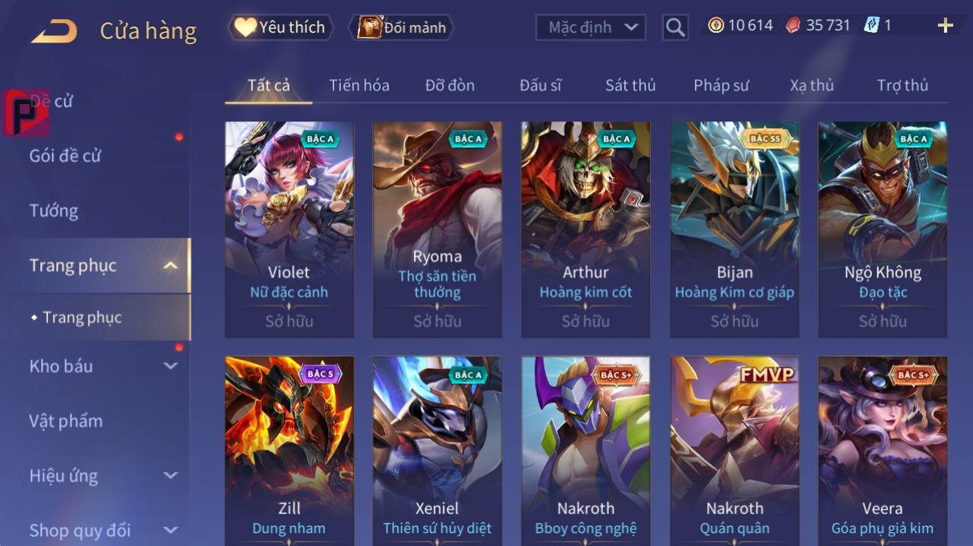
Task: Collapse the Trang phục sidebar section
Action: pos(171,266)
